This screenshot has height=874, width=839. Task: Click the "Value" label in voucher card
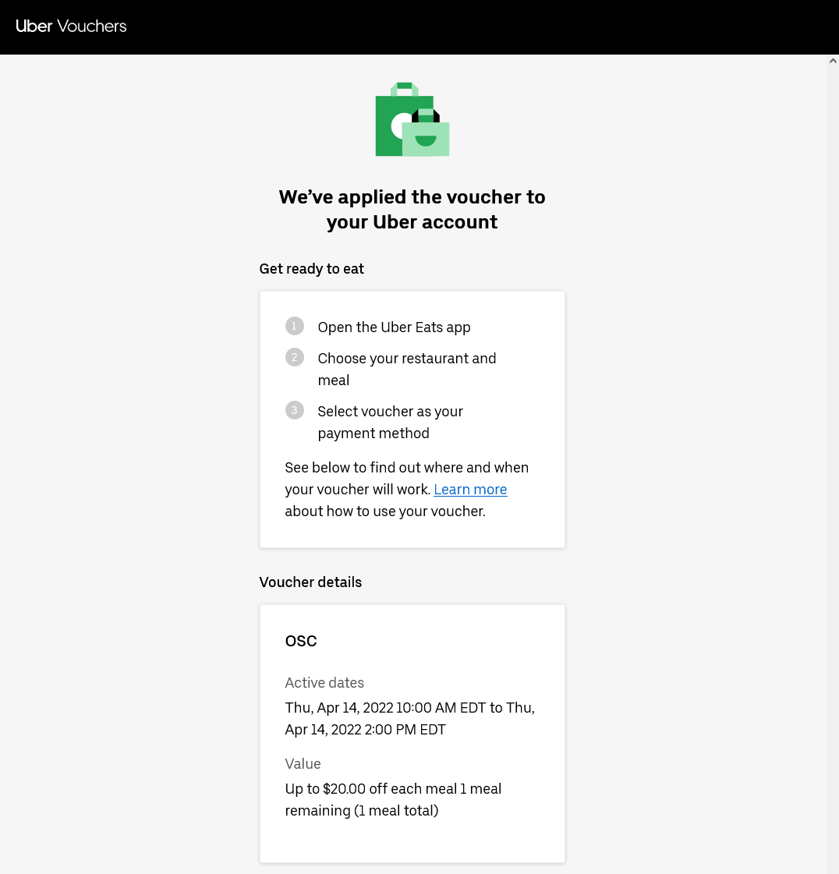tap(303, 764)
